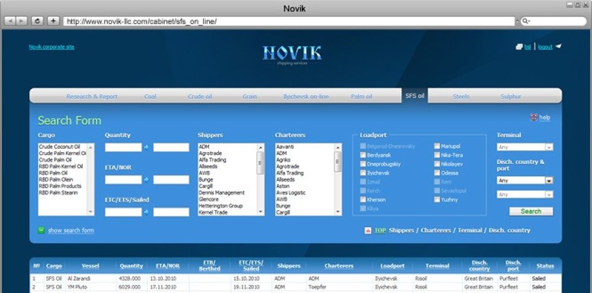Sort the table by Status column

[545, 266]
